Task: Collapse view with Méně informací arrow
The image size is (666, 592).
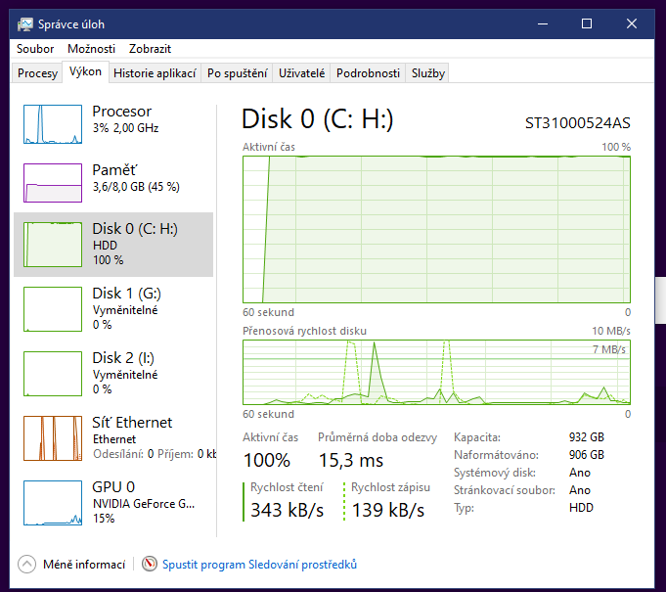Action: 26,564
